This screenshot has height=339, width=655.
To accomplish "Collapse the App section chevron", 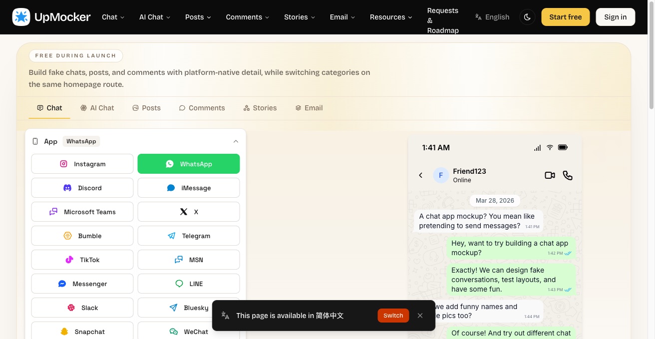I will click(x=236, y=141).
